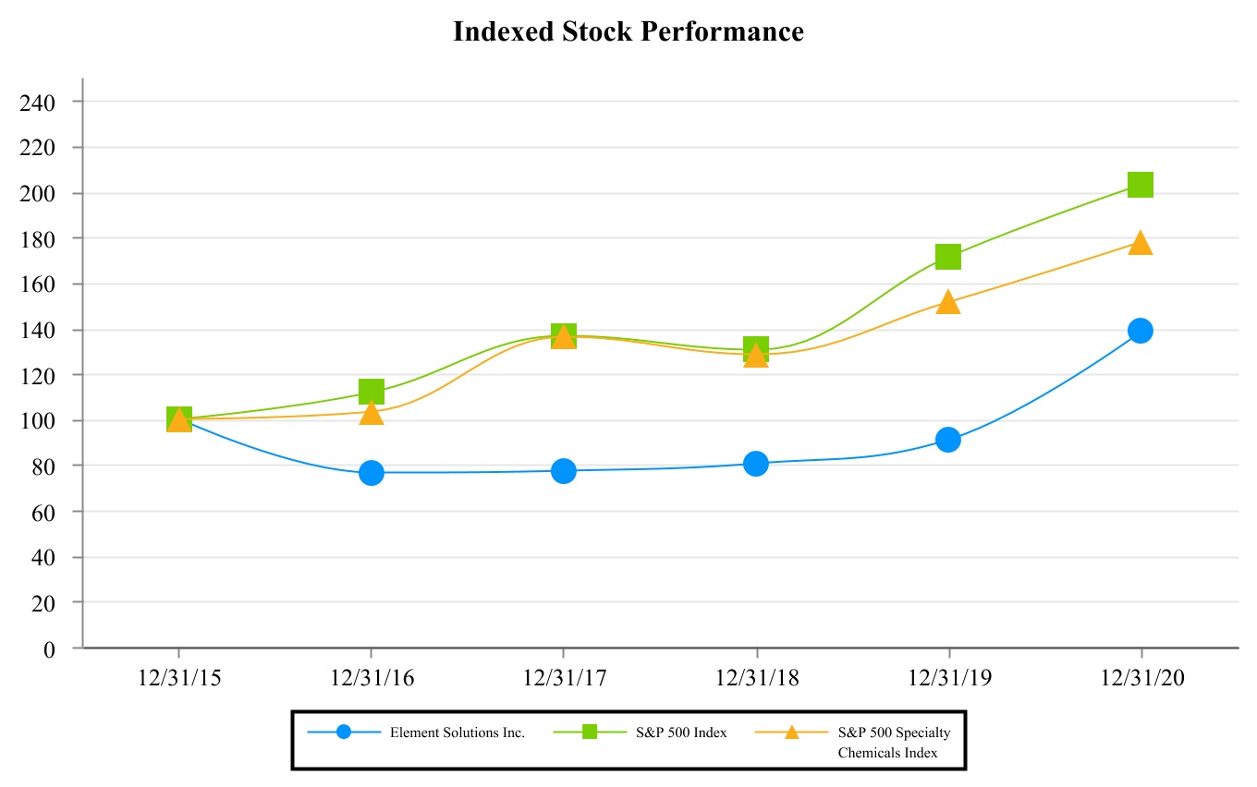Click the blue circle legend swatch

pos(344,733)
